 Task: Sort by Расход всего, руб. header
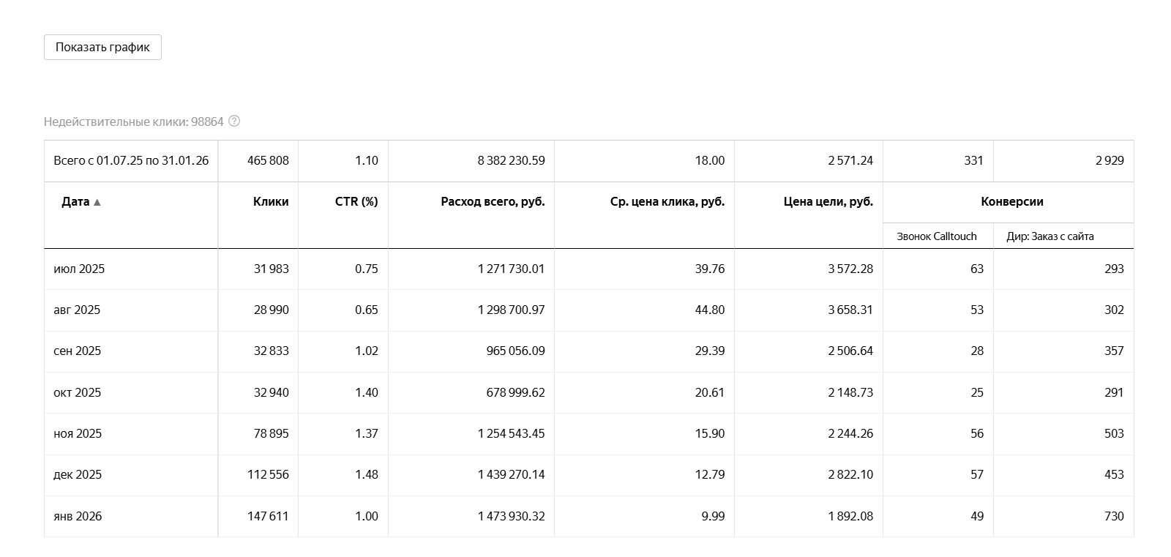pyautogui.click(x=493, y=201)
